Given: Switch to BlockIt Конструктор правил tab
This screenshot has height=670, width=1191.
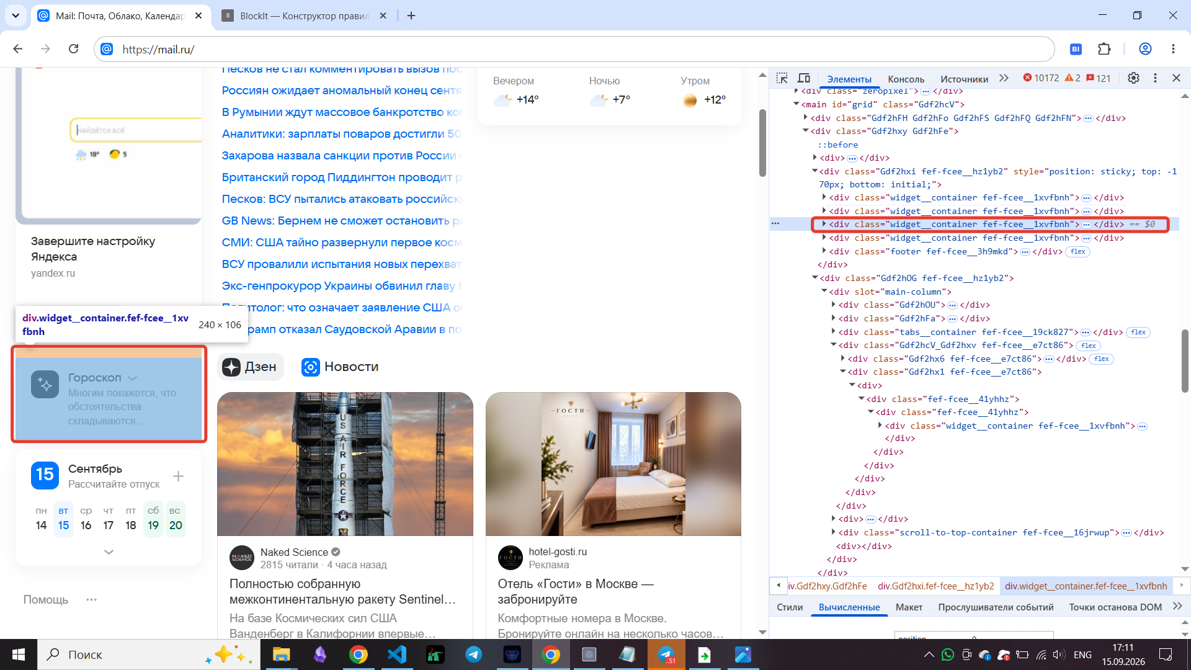Looking at the screenshot, I should click(x=304, y=16).
